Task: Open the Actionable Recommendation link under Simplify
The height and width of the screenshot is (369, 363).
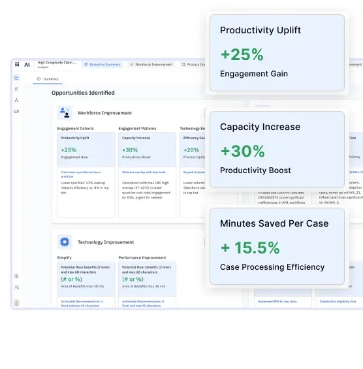Action: click(x=82, y=303)
